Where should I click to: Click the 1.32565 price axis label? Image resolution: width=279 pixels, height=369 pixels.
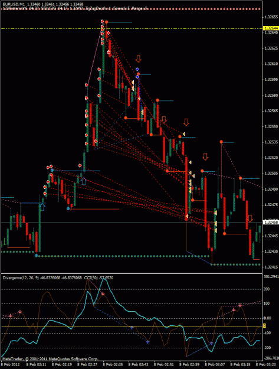coord(271,111)
